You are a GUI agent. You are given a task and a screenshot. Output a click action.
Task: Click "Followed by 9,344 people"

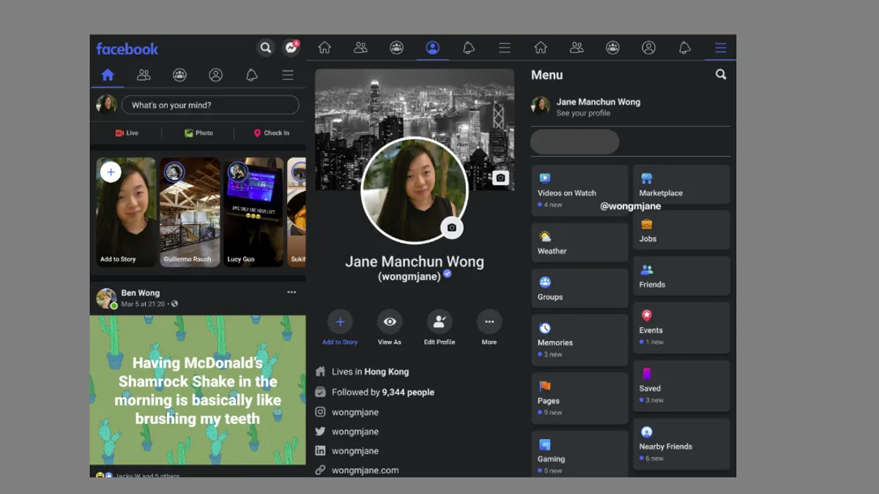[x=375, y=392]
